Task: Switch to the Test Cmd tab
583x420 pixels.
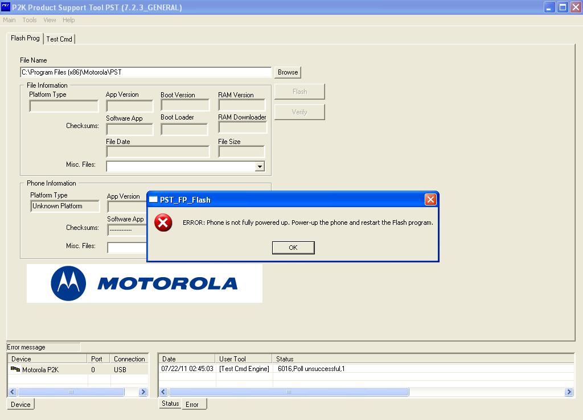Action: pos(59,39)
